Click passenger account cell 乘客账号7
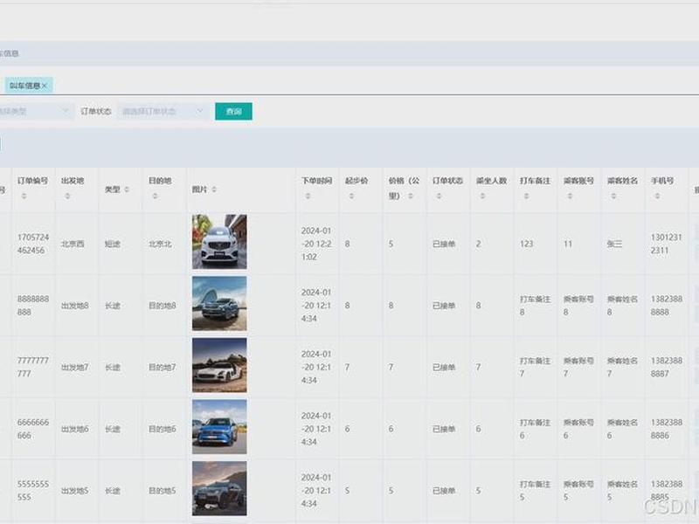The width and height of the screenshot is (699, 524). coord(578,367)
